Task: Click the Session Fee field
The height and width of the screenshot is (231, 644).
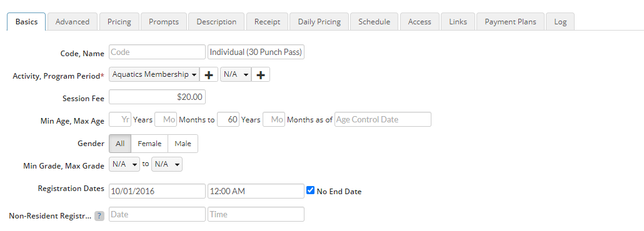Action: tap(157, 97)
